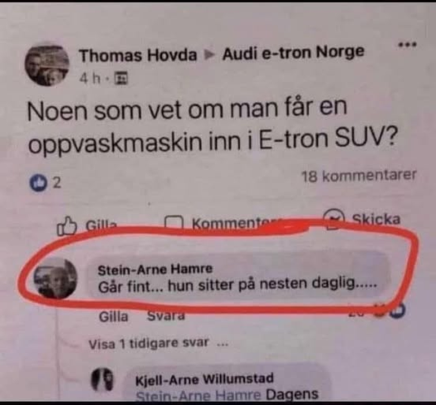
Task: Click the tagged Stein-Arne Hamre mention in reply
Action: click(x=198, y=395)
